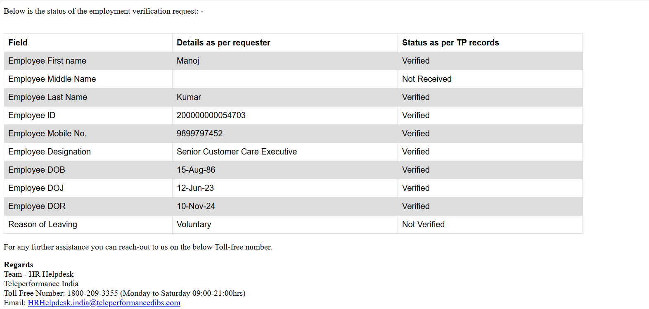This screenshot has width=649, height=309.
Task: Click the Voluntary reason value
Action: click(x=194, y=224)
